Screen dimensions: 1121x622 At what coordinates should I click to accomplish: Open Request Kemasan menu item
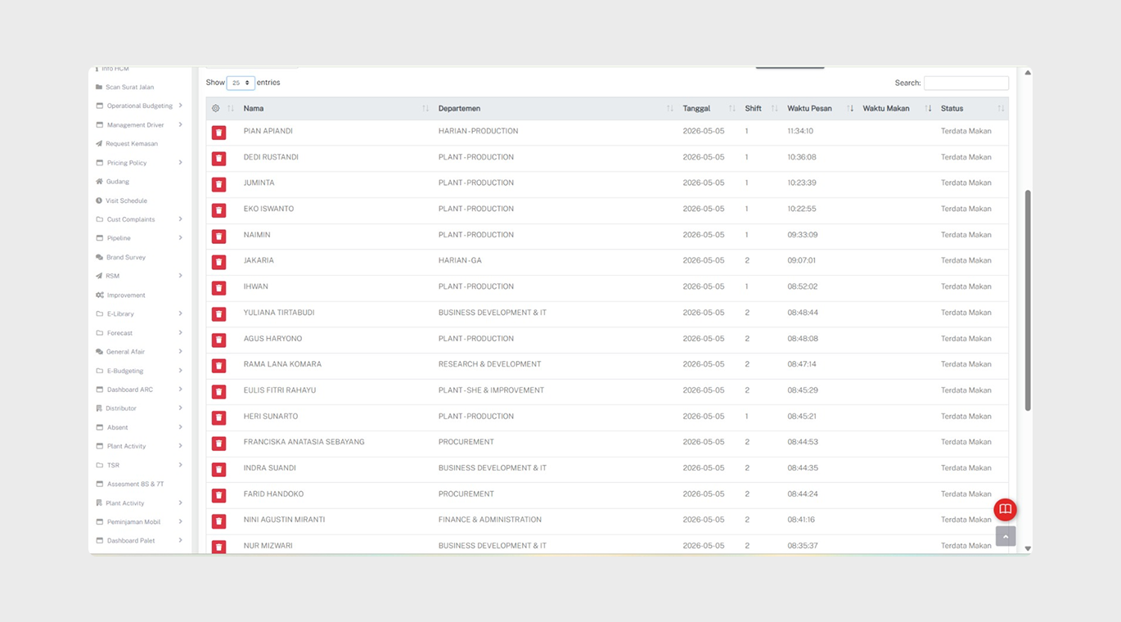click(131, 144)
